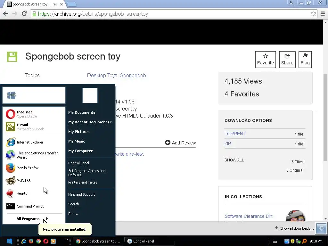Click the blue network tray icon
The width and height of the screenshot is (328, 246).
click(287, 241)
